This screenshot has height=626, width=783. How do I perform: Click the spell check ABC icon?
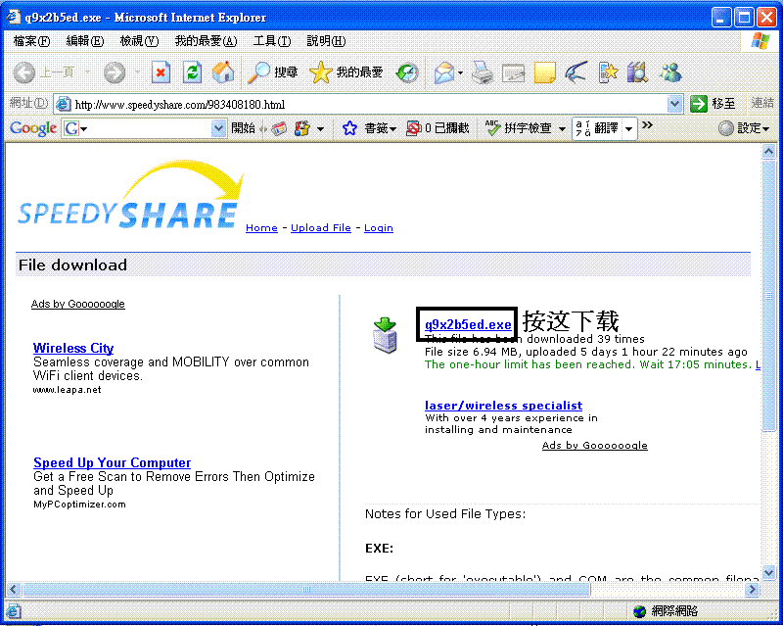pos(492,128)
